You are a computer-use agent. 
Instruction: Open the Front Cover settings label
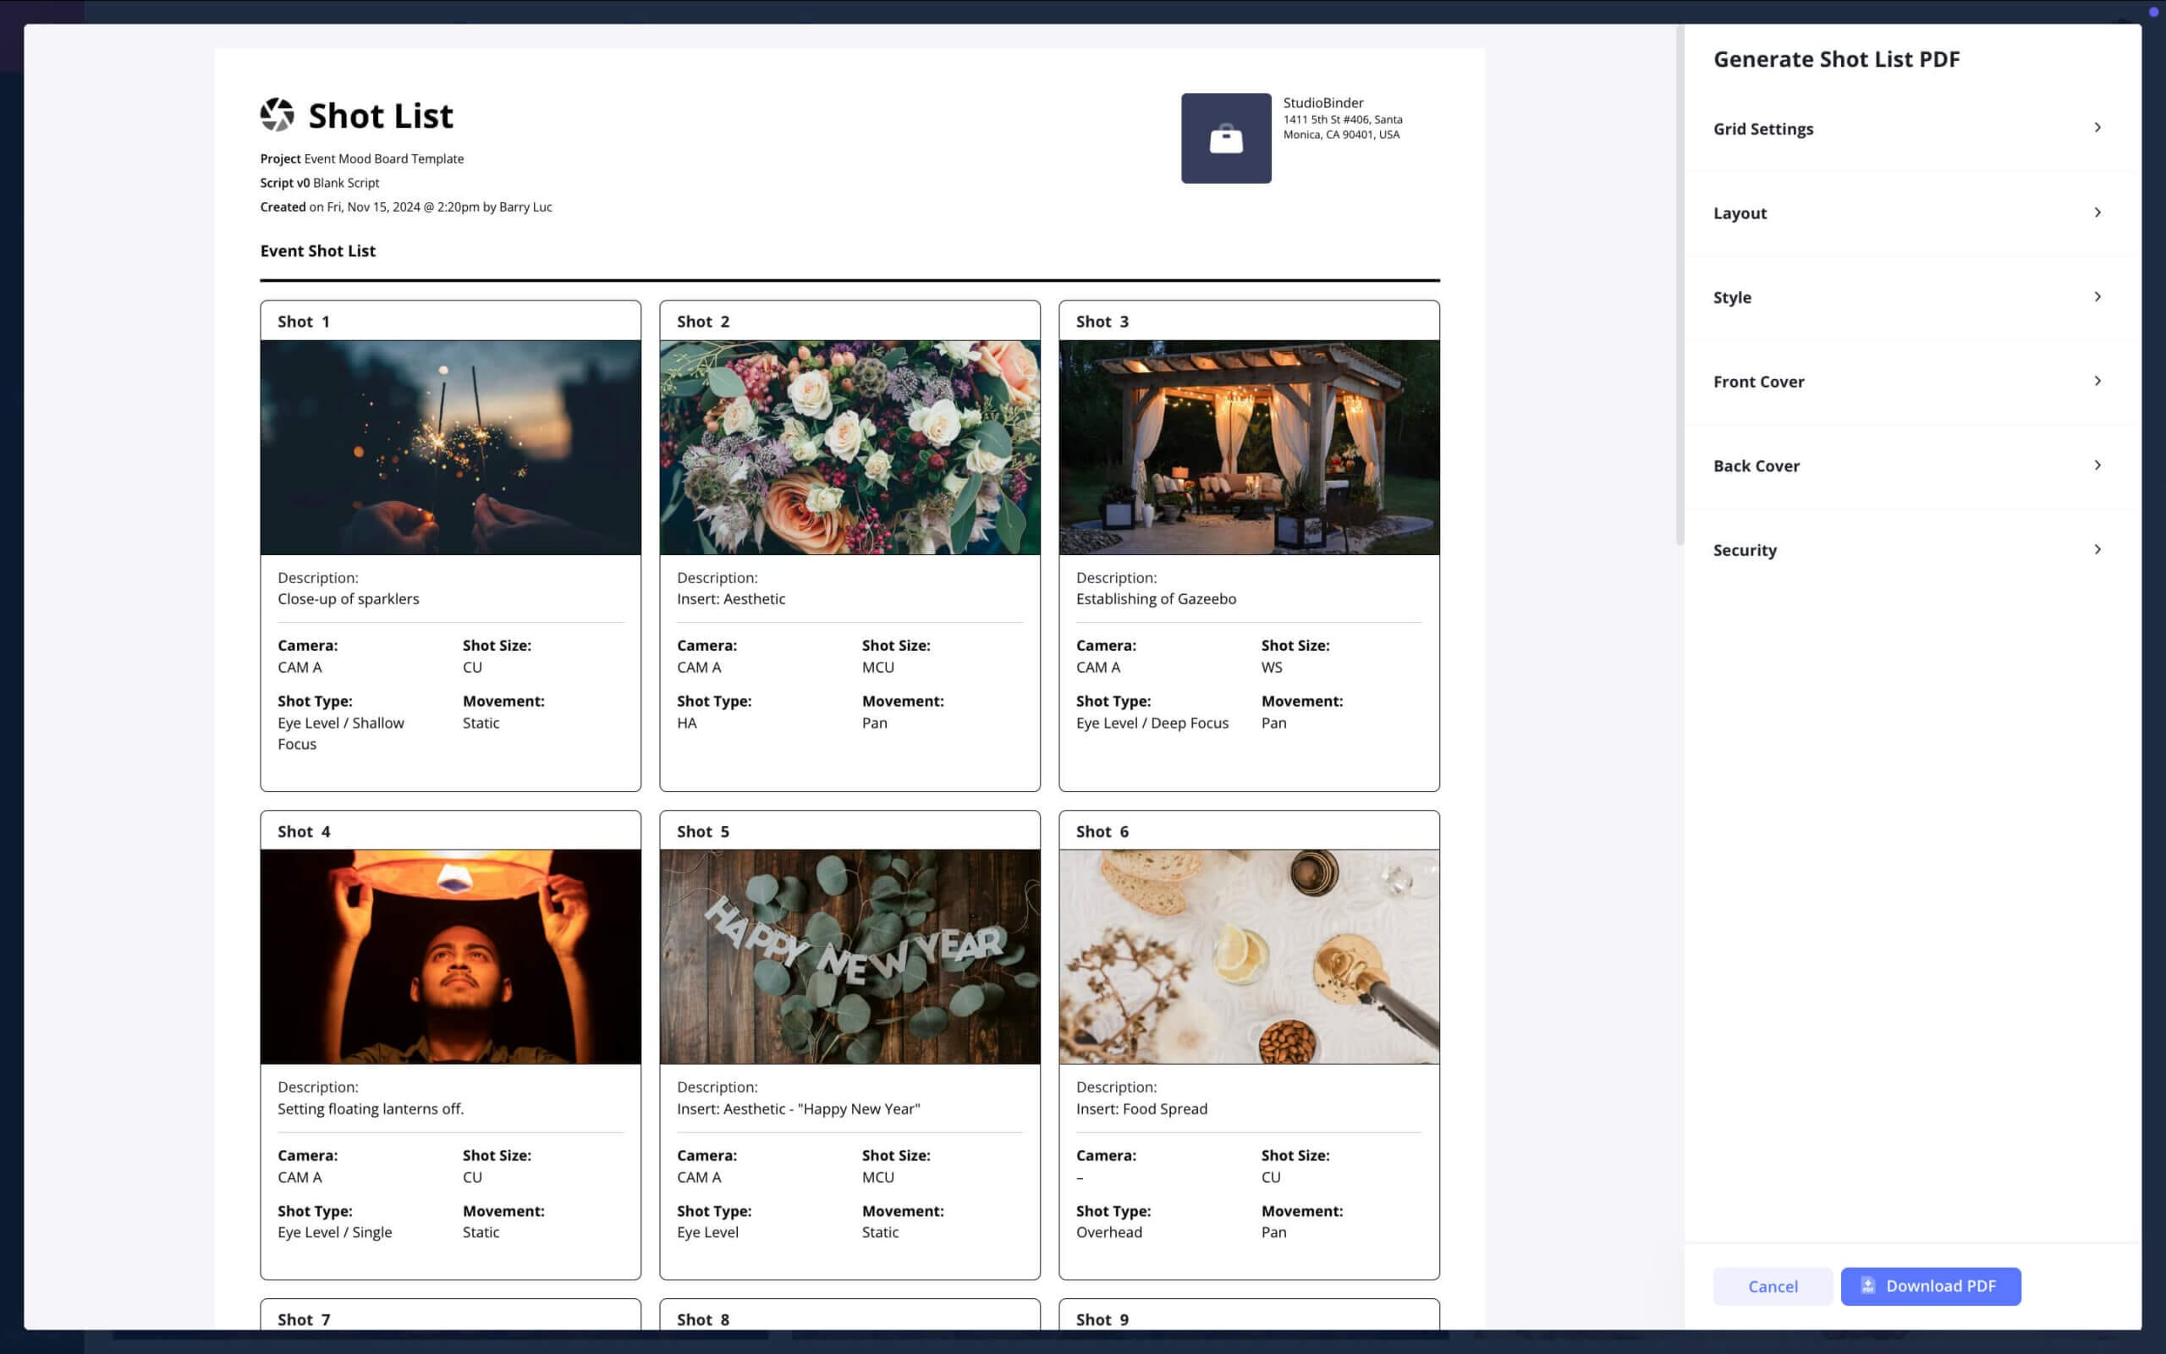(x=1758, y=382)
